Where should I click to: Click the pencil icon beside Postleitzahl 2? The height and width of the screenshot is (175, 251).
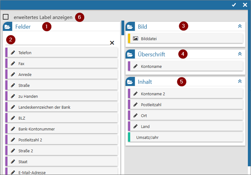(x=13, y=140)
